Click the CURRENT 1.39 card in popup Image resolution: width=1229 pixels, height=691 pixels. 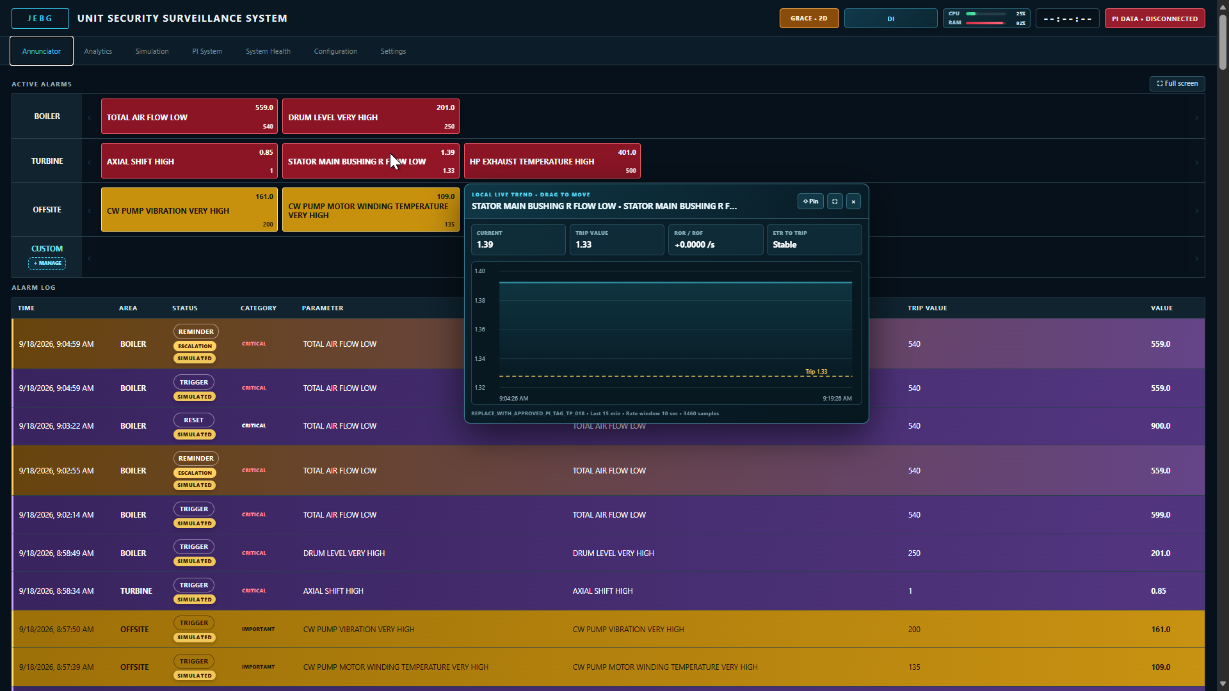click(x=518, y=239)
